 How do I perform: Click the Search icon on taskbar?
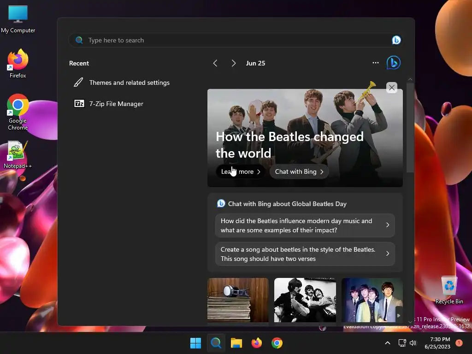(x=216, y=343)
